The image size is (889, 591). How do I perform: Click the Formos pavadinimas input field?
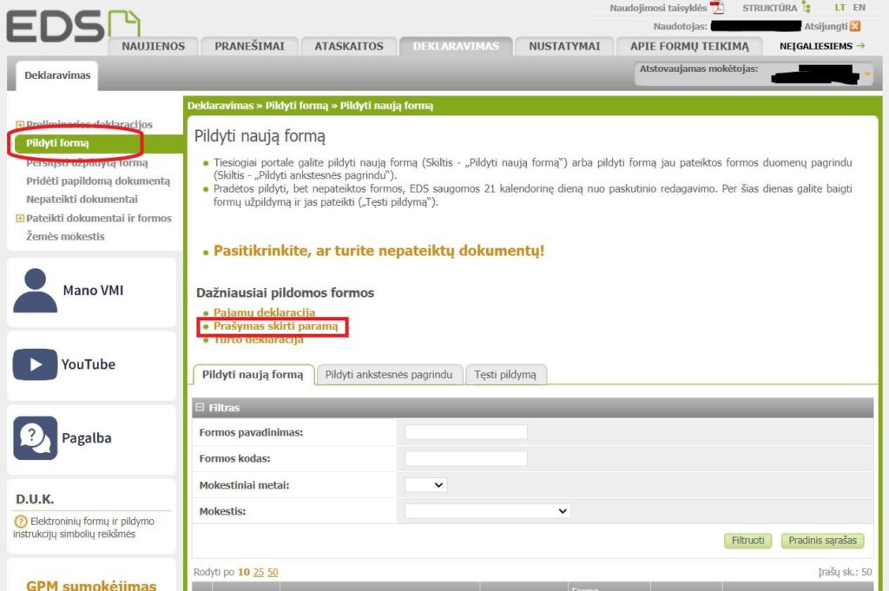click(x=466, y=432)
